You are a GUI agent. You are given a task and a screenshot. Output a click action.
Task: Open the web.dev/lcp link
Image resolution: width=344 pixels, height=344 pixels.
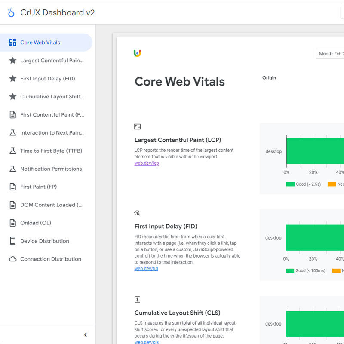click(147, 163)
